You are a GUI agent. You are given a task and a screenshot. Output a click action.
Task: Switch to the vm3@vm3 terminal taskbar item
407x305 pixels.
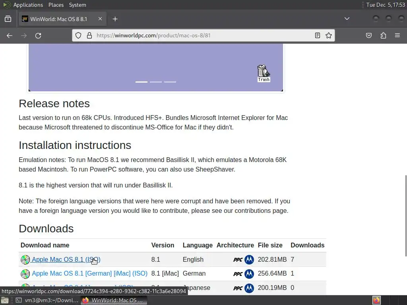pyautogui.click(x=47, y=300)
